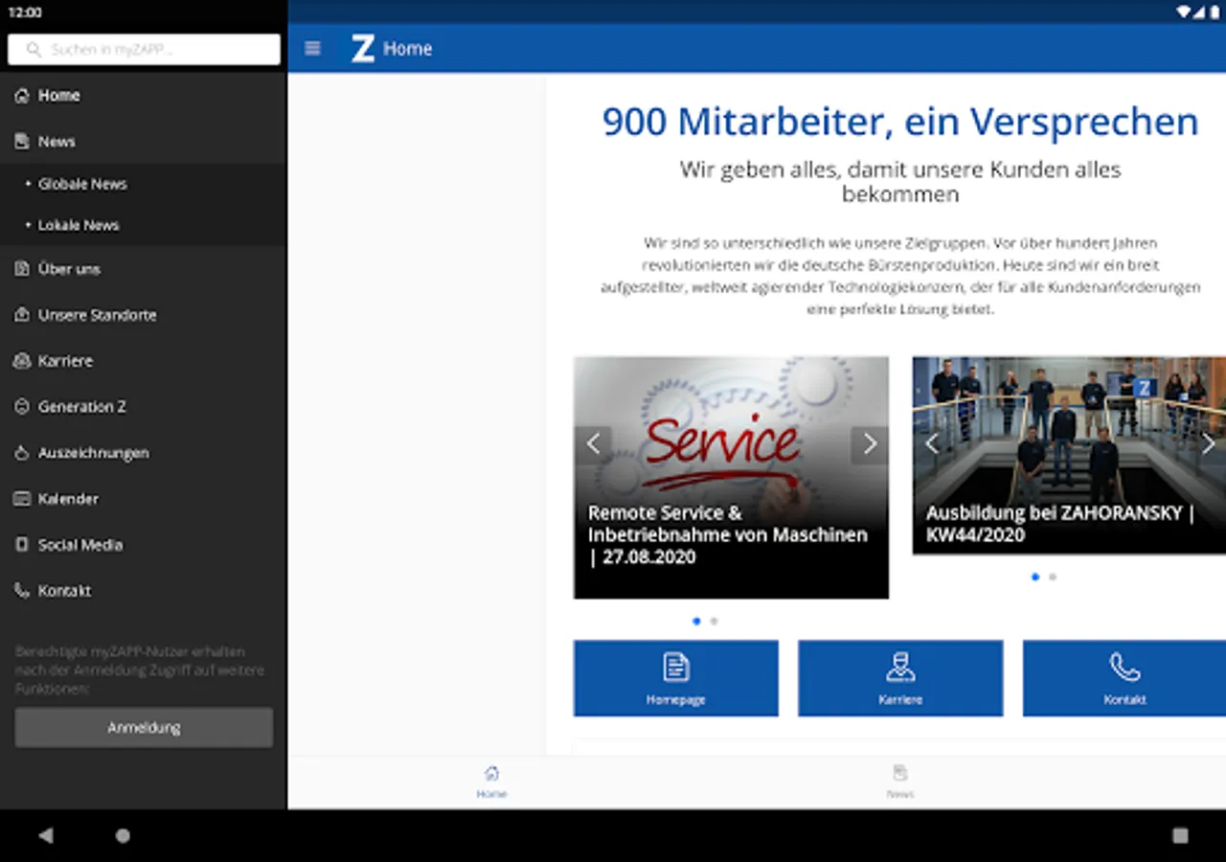1226x862 pixels.
Task: Open Karriere in sidebar menu
Action: coord(144,361)
